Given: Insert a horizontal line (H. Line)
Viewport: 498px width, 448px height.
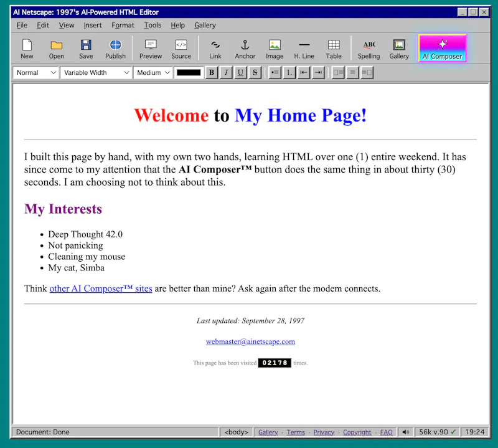Looking at the screenshot, I should click(x=304, y=49).
